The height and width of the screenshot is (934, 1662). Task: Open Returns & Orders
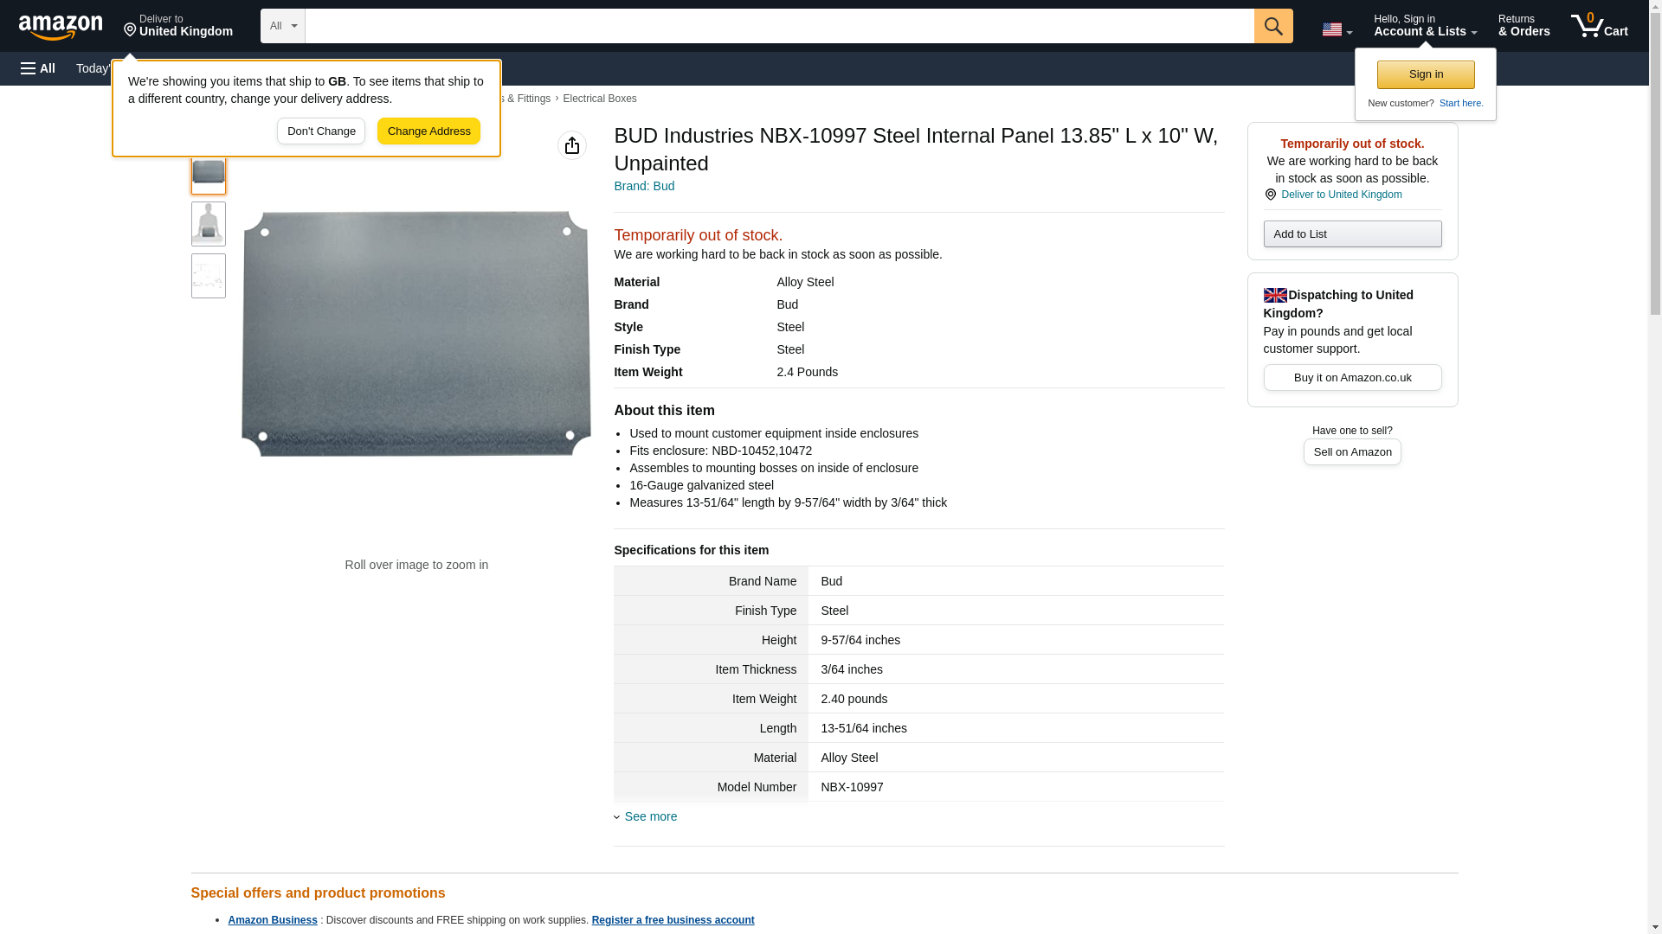(x=1523, y=26)
